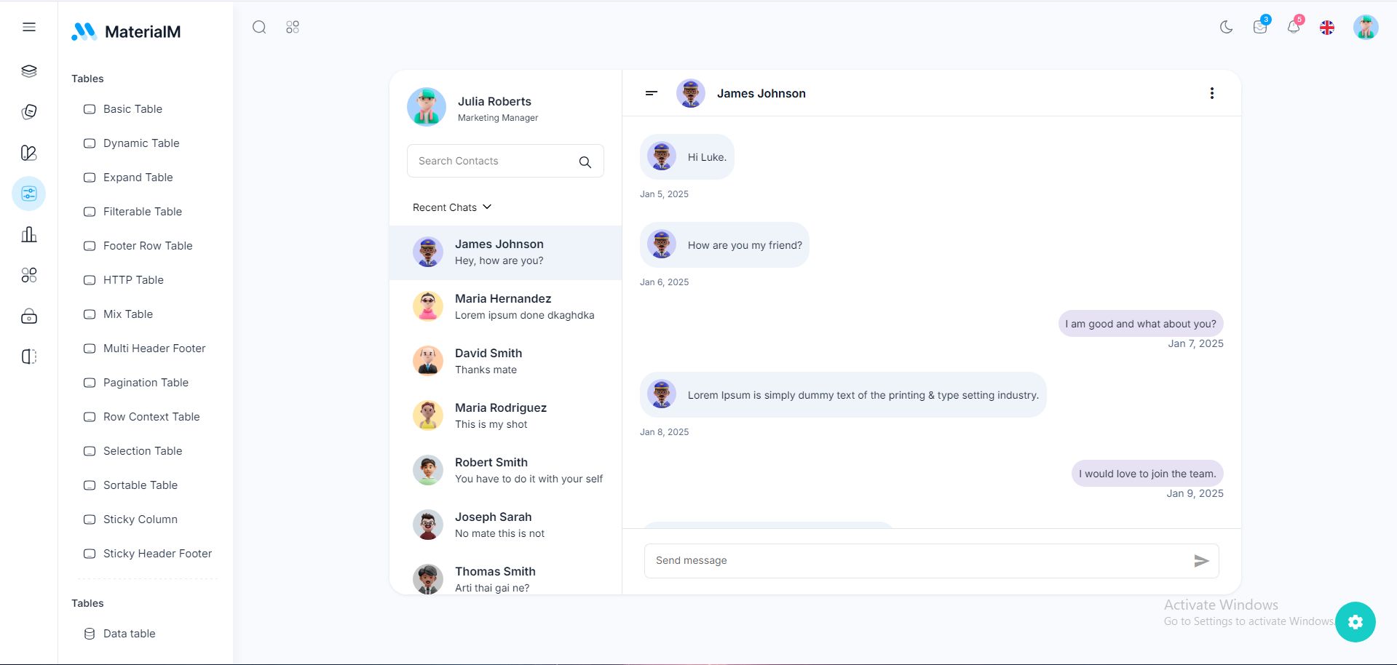Viewport: 1397px width, 665px height.
Task: Toggle dark mode with the moon icon
Action: (1226, 28)
